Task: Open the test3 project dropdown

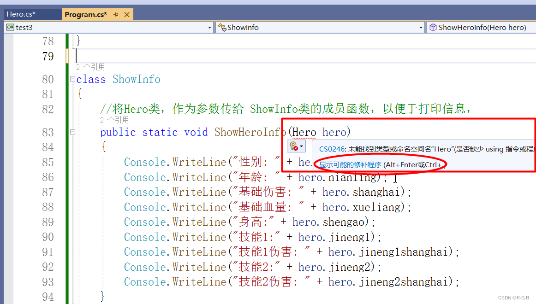Action: coord(209,28)
